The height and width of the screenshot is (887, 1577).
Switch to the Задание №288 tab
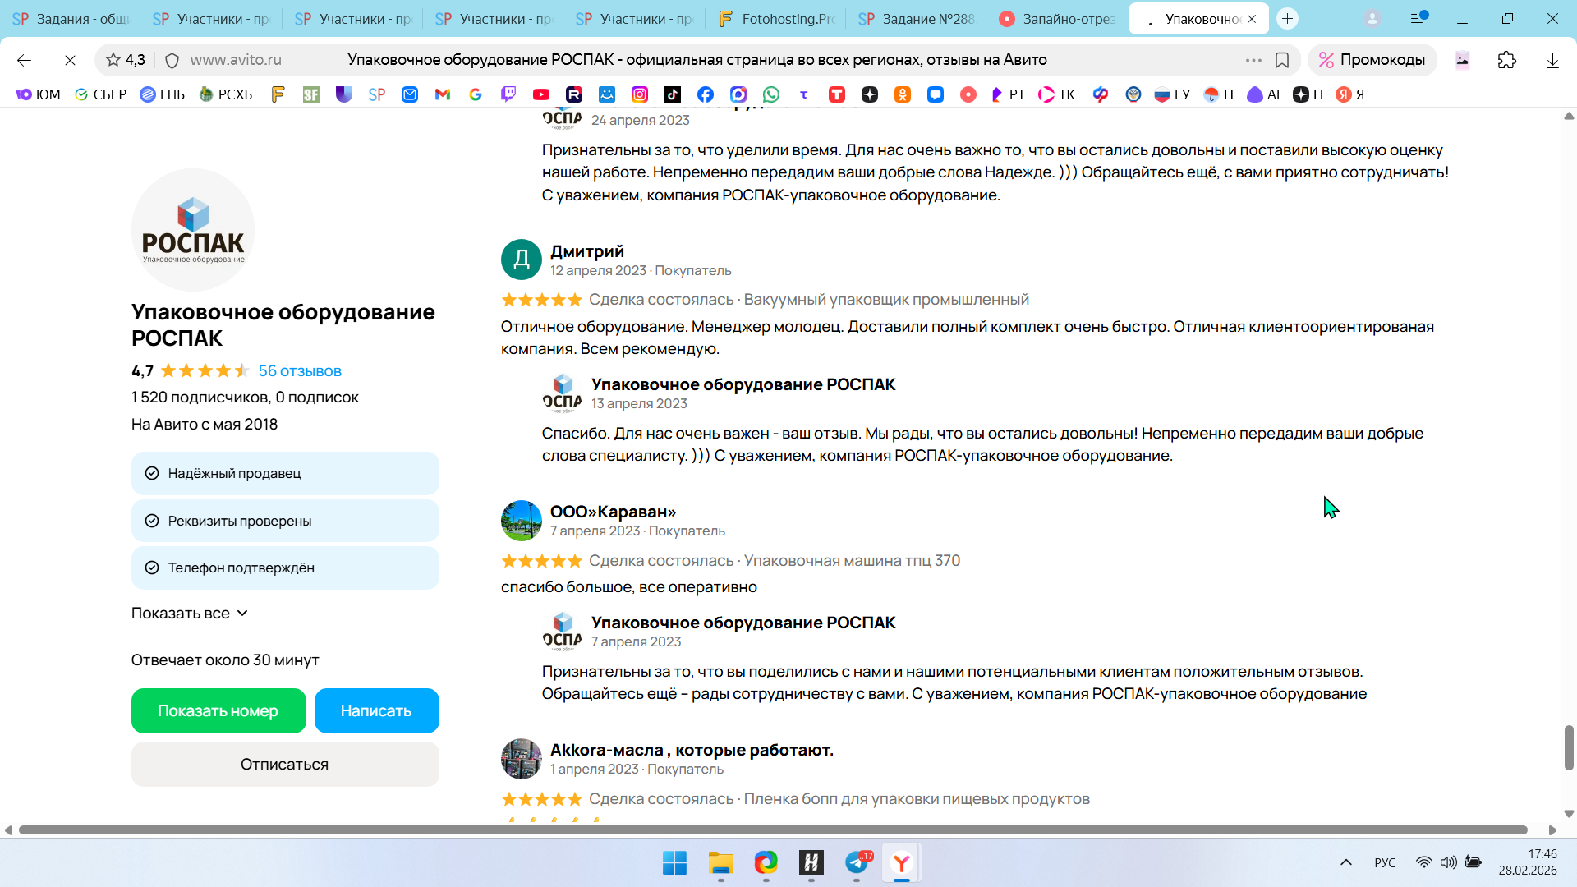click(x=917, y=19)
